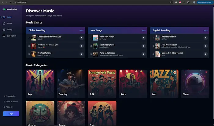This screenshot has width=214, height=126.
Task: Click the Subscription heart icon
Action: coord(4,36)
